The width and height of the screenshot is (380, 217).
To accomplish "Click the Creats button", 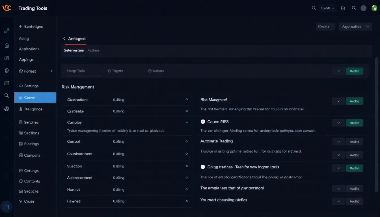I will pos(325,26).
